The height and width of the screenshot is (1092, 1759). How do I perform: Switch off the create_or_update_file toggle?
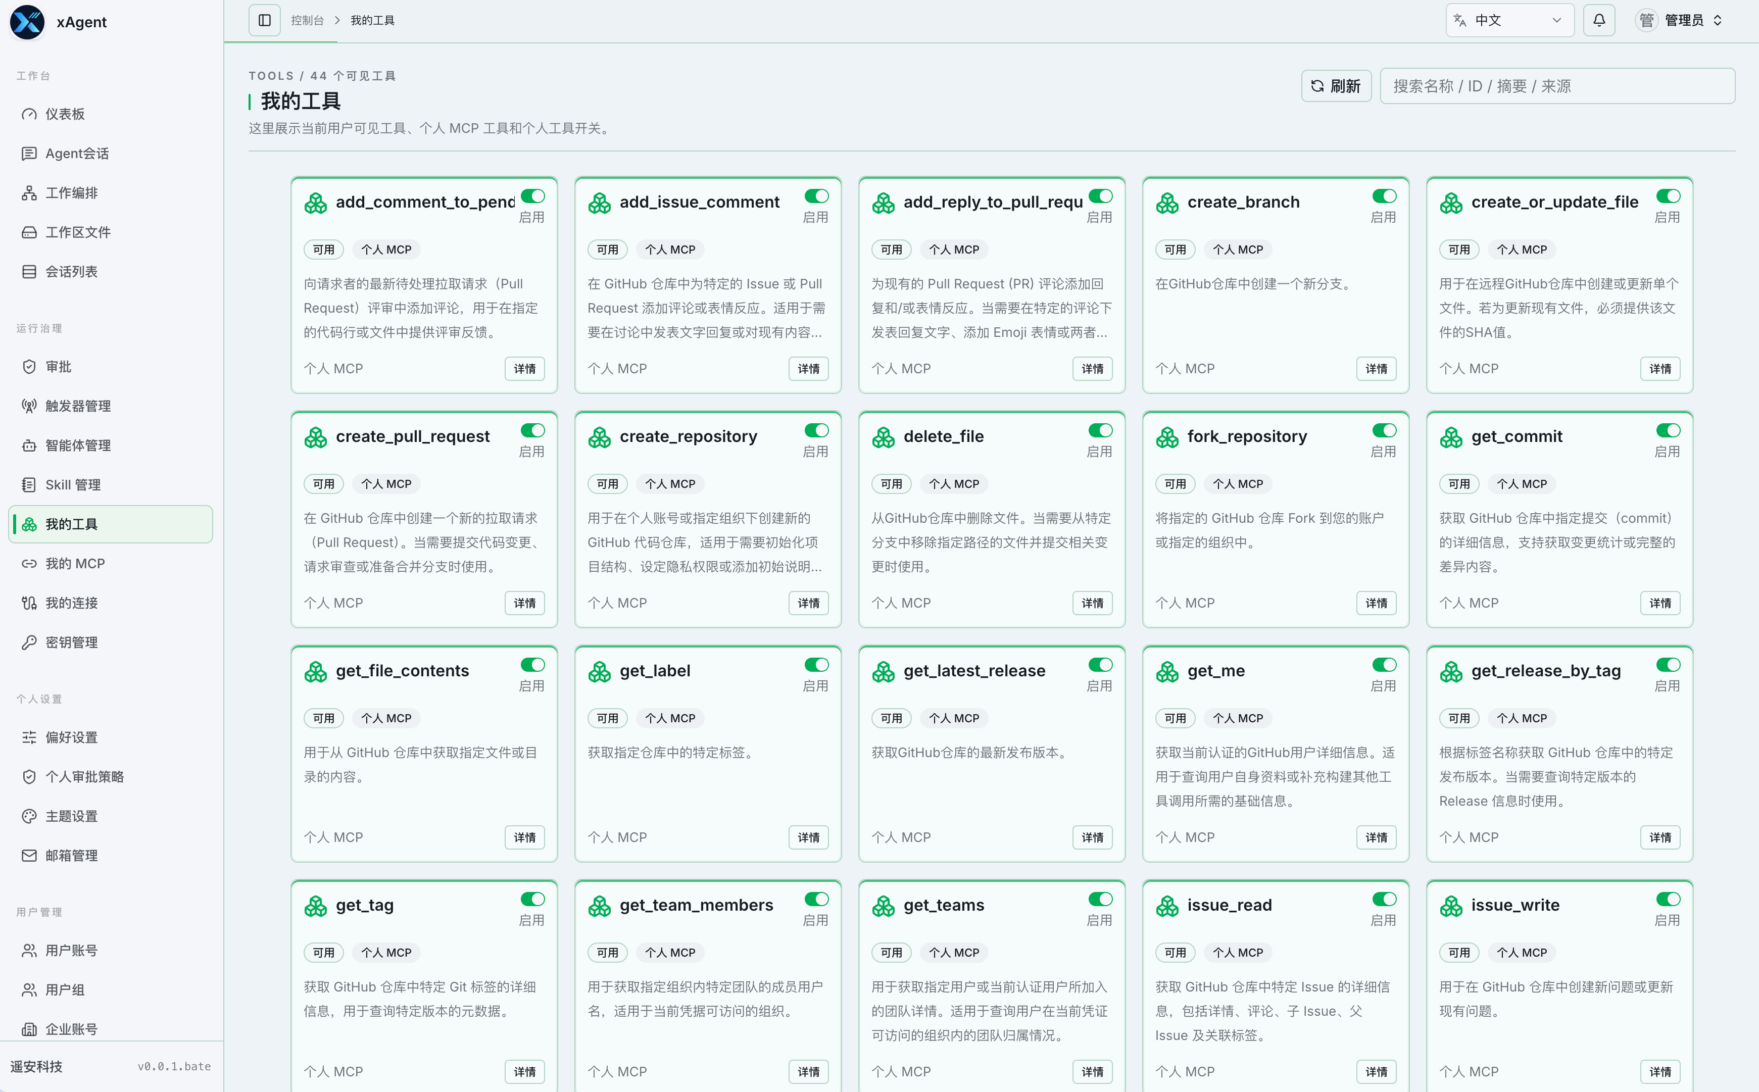pos(1668,196)
